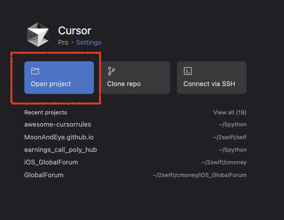Open the MoonAndEye.github.io project
The width and height of the screenshot is (284, 220).
(135, 137)
